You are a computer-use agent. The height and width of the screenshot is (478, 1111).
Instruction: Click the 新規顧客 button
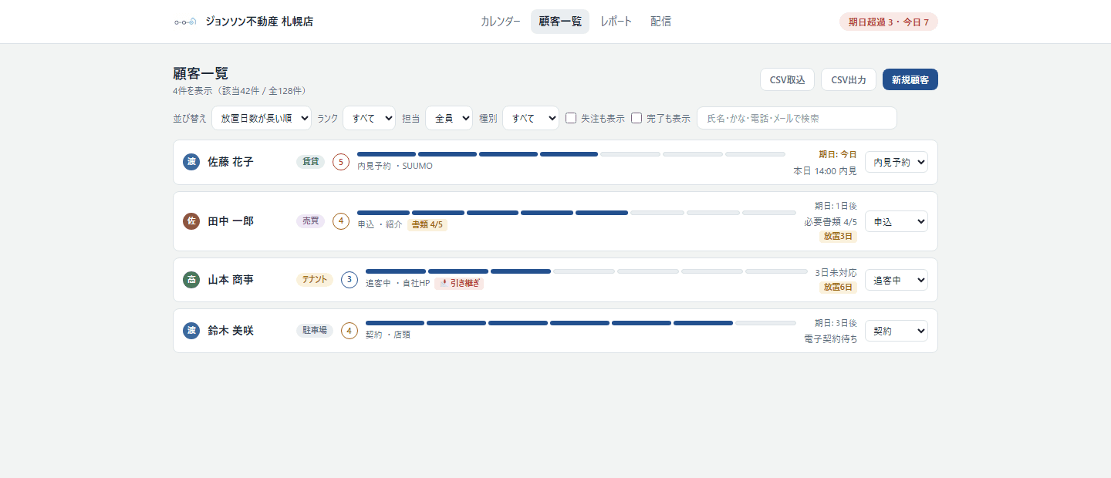910,79
